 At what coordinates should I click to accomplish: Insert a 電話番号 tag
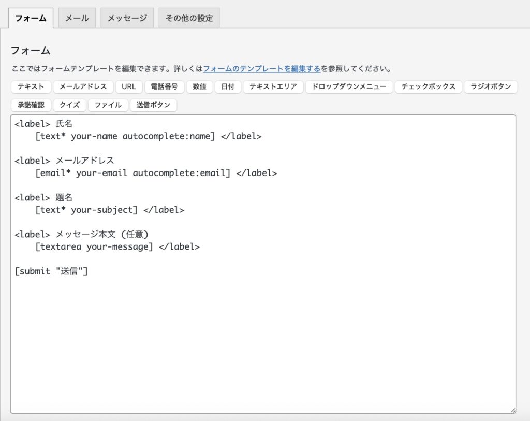coord(164,86)
